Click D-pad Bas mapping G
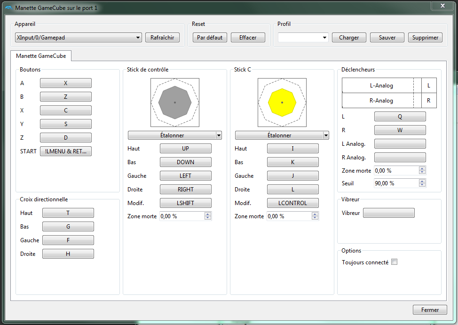Screen dimensions: 458x325 68,227
